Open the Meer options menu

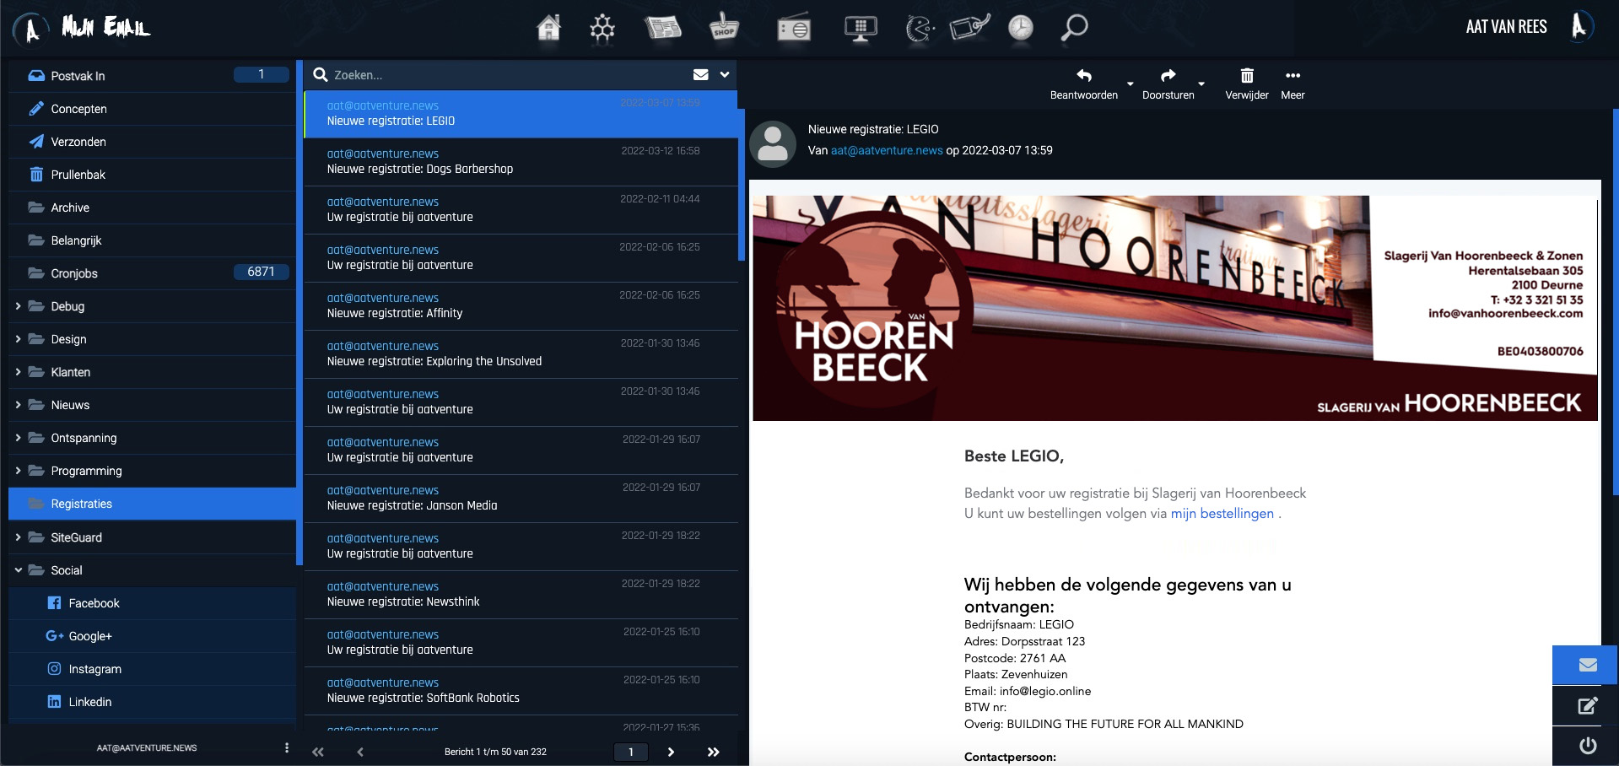(x=1293, y=84)
